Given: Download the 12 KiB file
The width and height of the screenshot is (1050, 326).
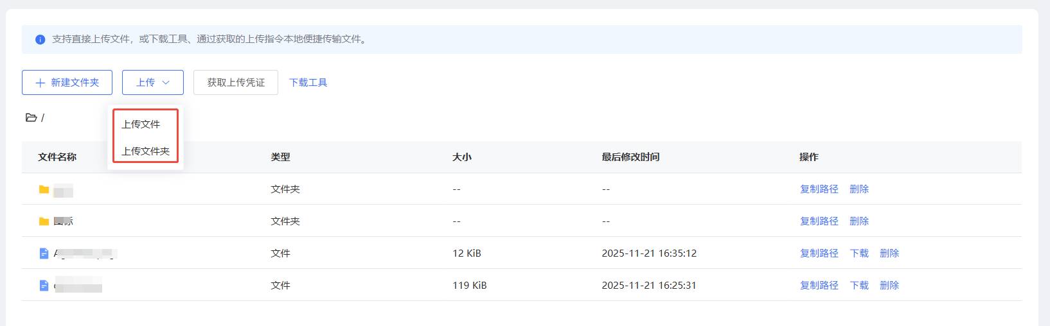Looking at the screenshot, I should [x=859, y=253].
